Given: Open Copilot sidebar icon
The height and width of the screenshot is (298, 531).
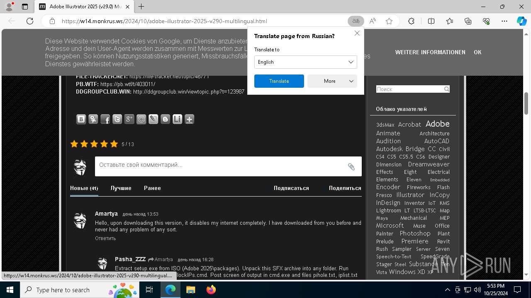Looking at the screenshot, I should tap(521, 21).
